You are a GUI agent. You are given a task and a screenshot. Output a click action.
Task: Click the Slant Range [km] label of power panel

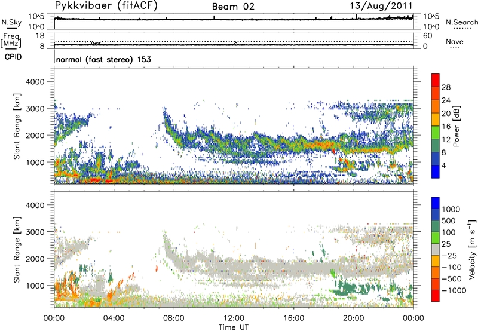tap(17, 126)
